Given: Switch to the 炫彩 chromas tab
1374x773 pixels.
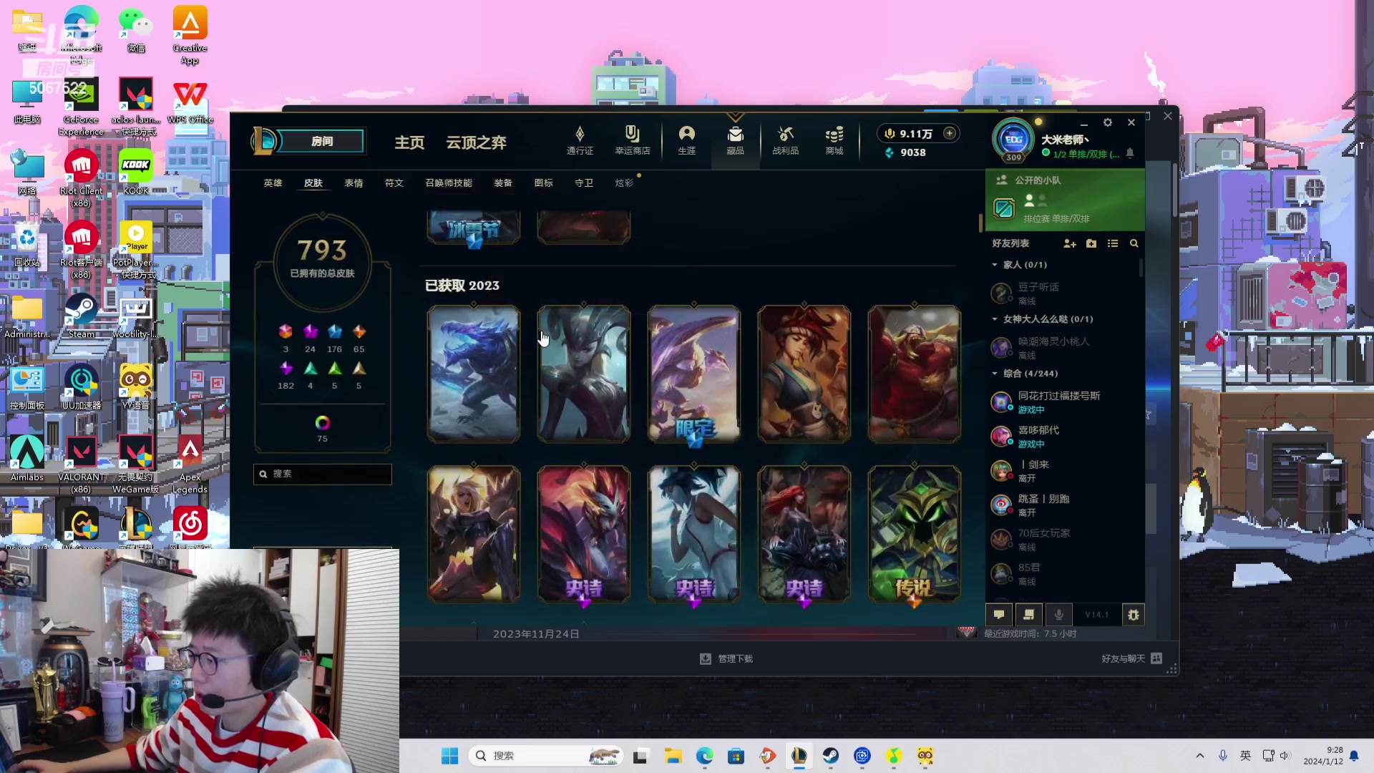Looking at the screenshot, I should (624, 183).
